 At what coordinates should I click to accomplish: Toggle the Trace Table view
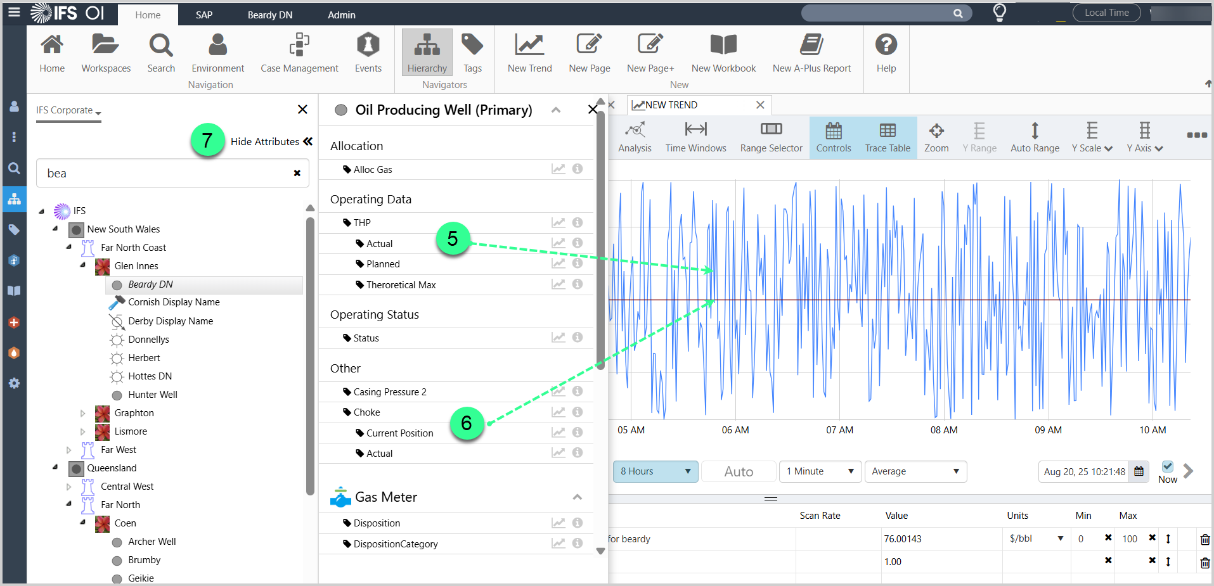[888, 137]
